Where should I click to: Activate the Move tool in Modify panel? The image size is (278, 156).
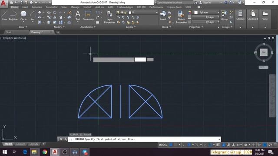point(49,13)
